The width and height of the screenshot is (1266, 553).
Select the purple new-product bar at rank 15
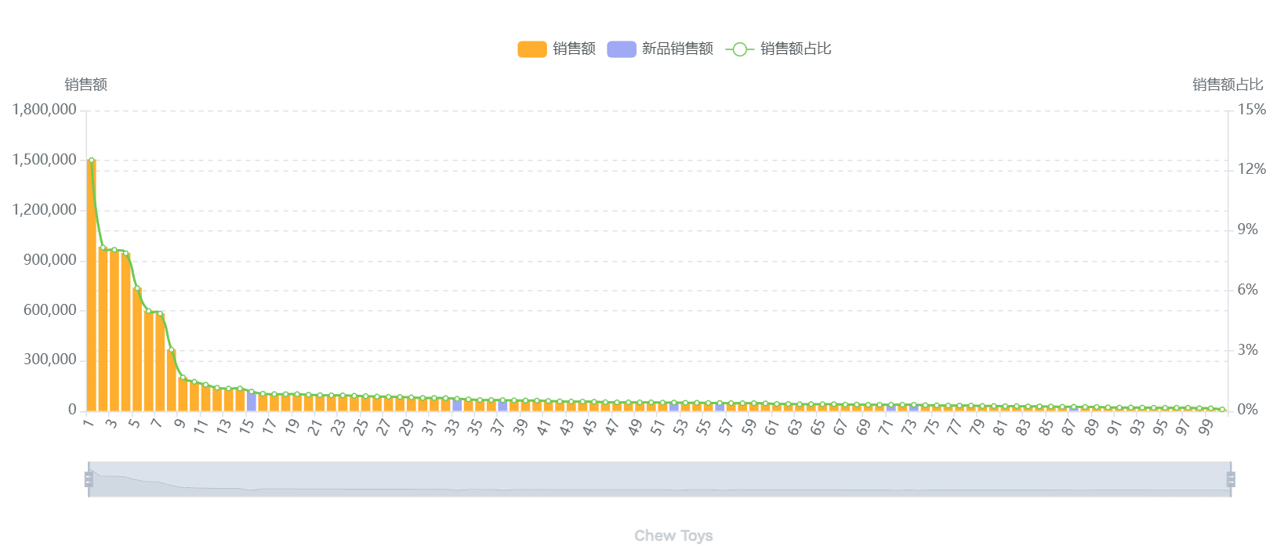pyautogui.click(x=252, y=401)
